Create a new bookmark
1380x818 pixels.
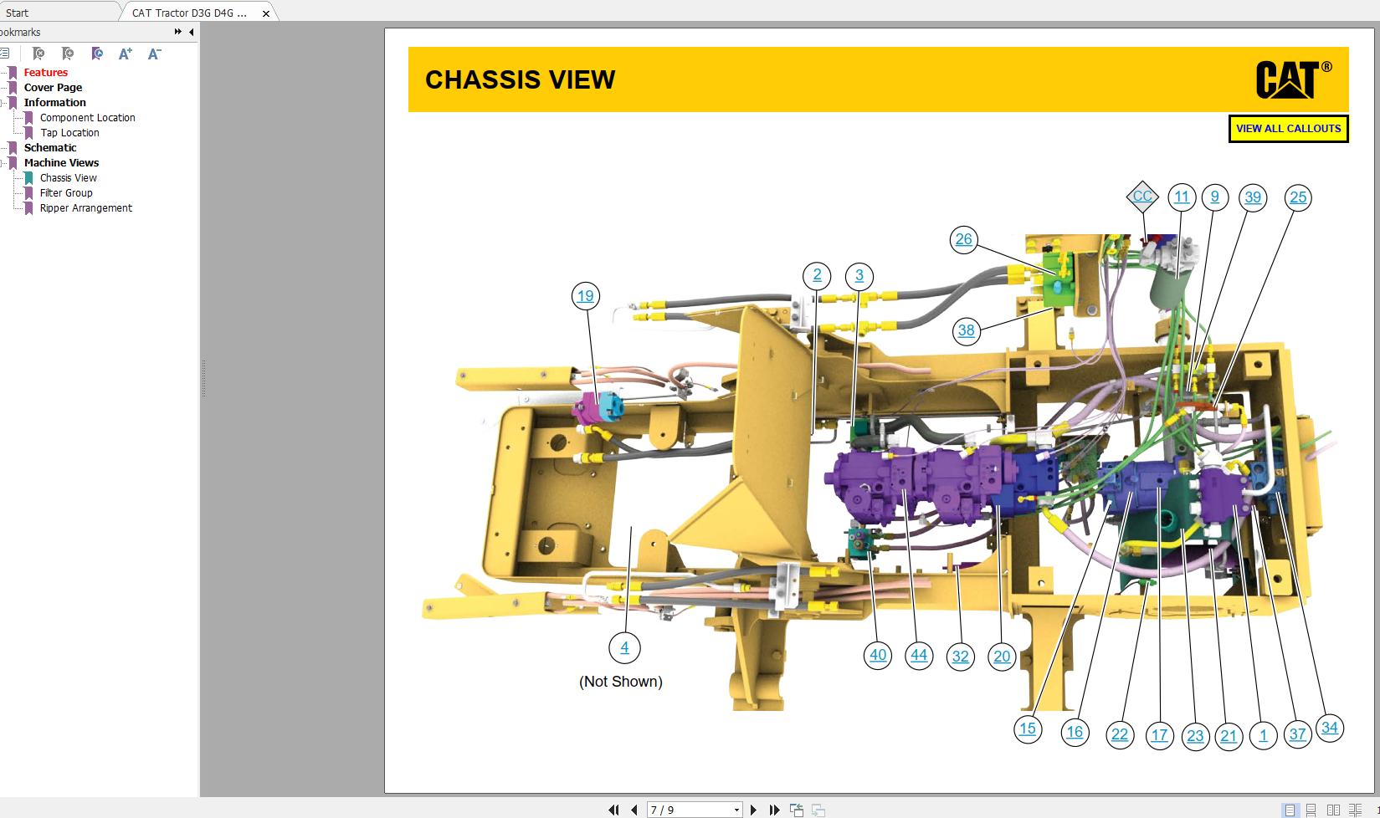68,54
